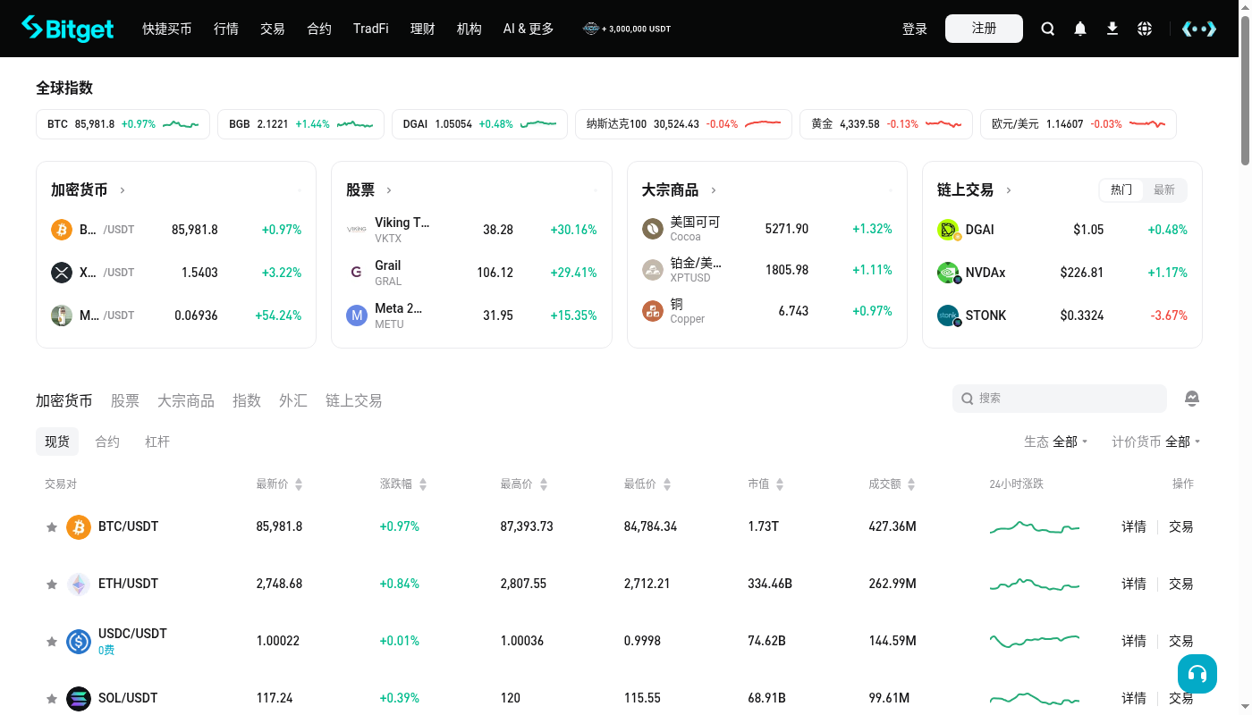The width and height of the screenshot is (1252, 715).
Task: Expand the 链上交易 card arrow
Action: (x=1009, y=190)
